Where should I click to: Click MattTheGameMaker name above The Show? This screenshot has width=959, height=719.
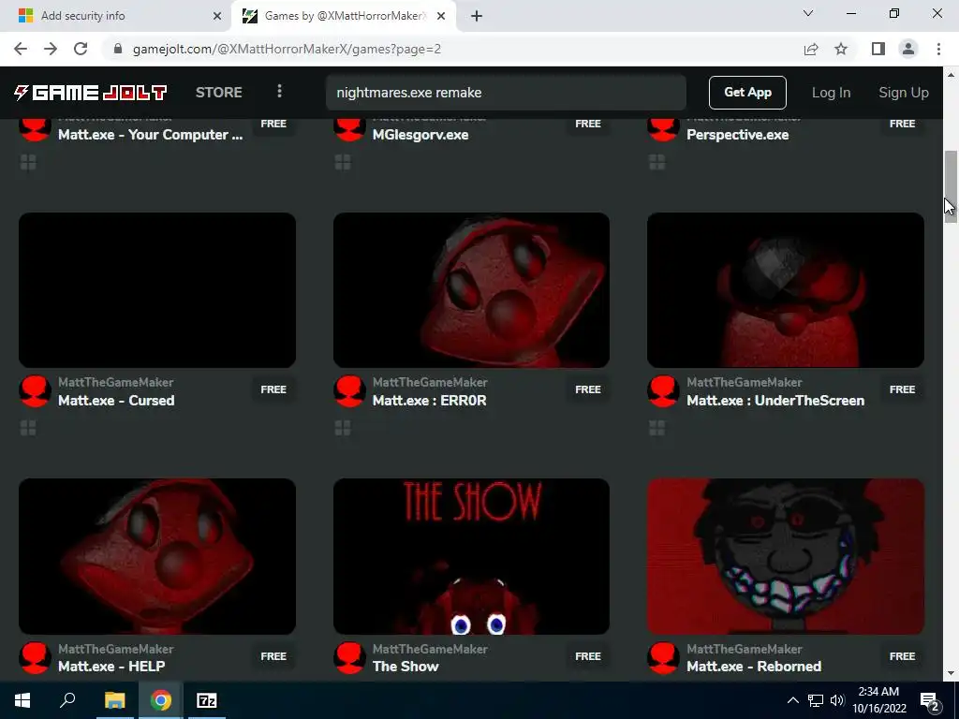point(430,649)
